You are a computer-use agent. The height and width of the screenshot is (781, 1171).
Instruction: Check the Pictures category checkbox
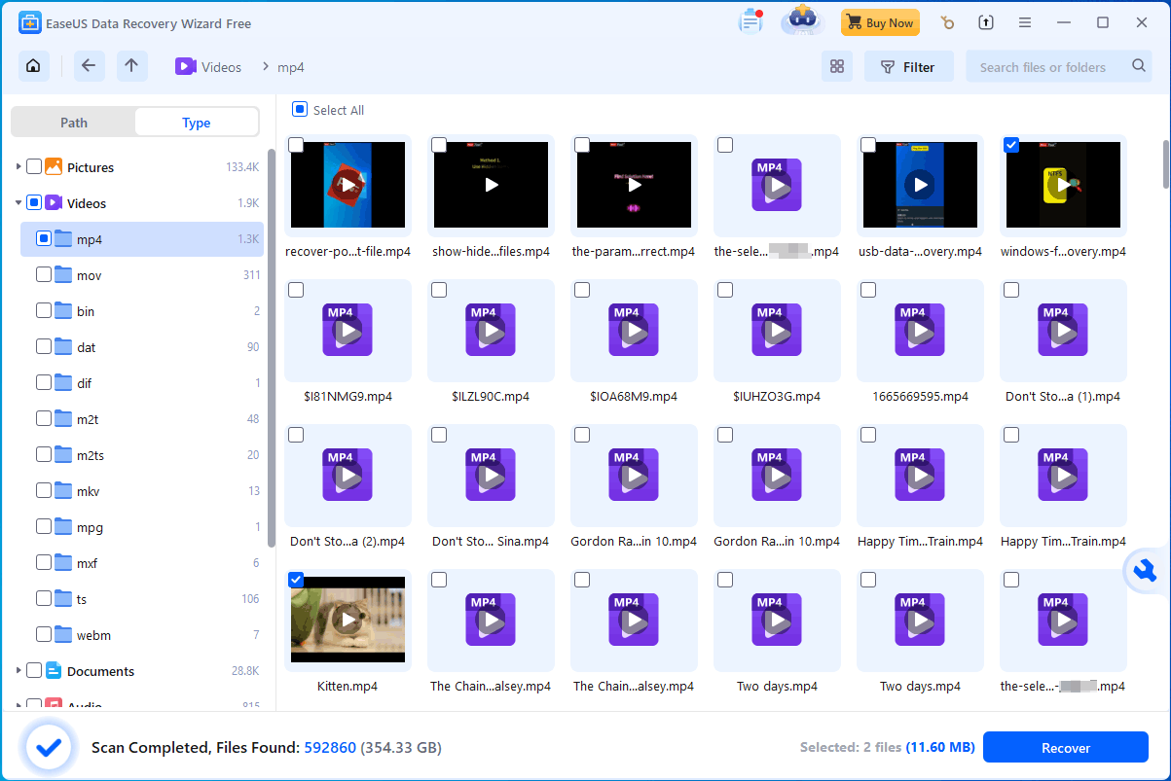[34, 167]
